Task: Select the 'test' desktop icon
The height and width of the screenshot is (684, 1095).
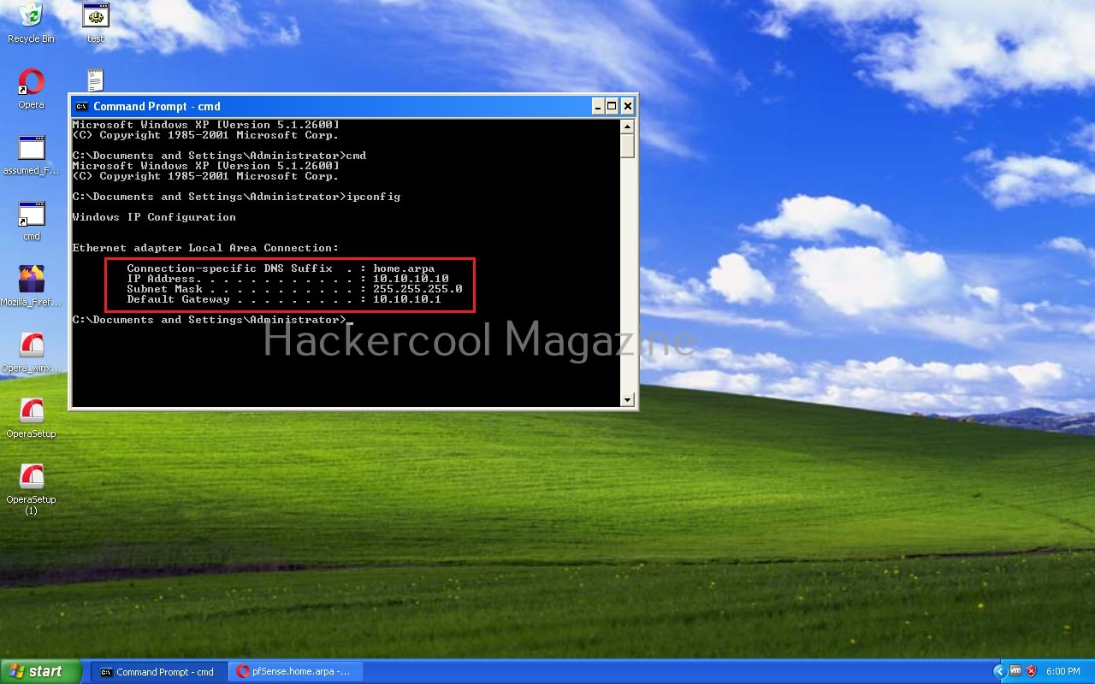Action: [x=95, y=15]
